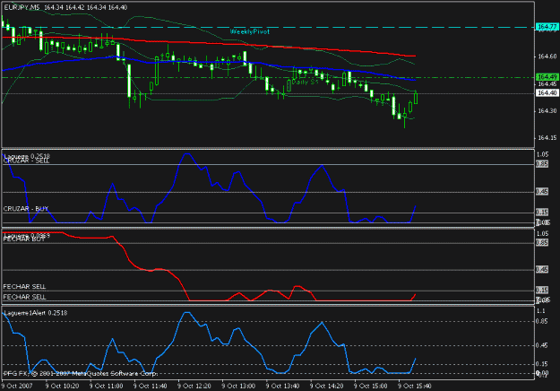The width and height of the screenshot is (560, 391).
Task: Click the 9 Oct 15:00 time axis label
Action: (x=371, y=386)
